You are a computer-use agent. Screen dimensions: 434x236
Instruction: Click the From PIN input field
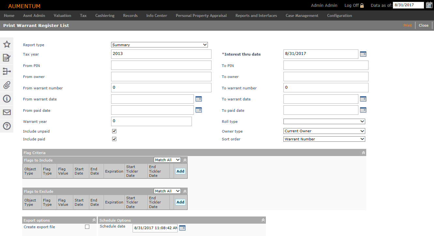click(161, 65)
